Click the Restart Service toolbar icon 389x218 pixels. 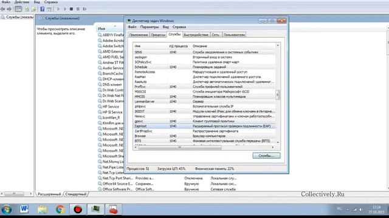coord(85,9)
